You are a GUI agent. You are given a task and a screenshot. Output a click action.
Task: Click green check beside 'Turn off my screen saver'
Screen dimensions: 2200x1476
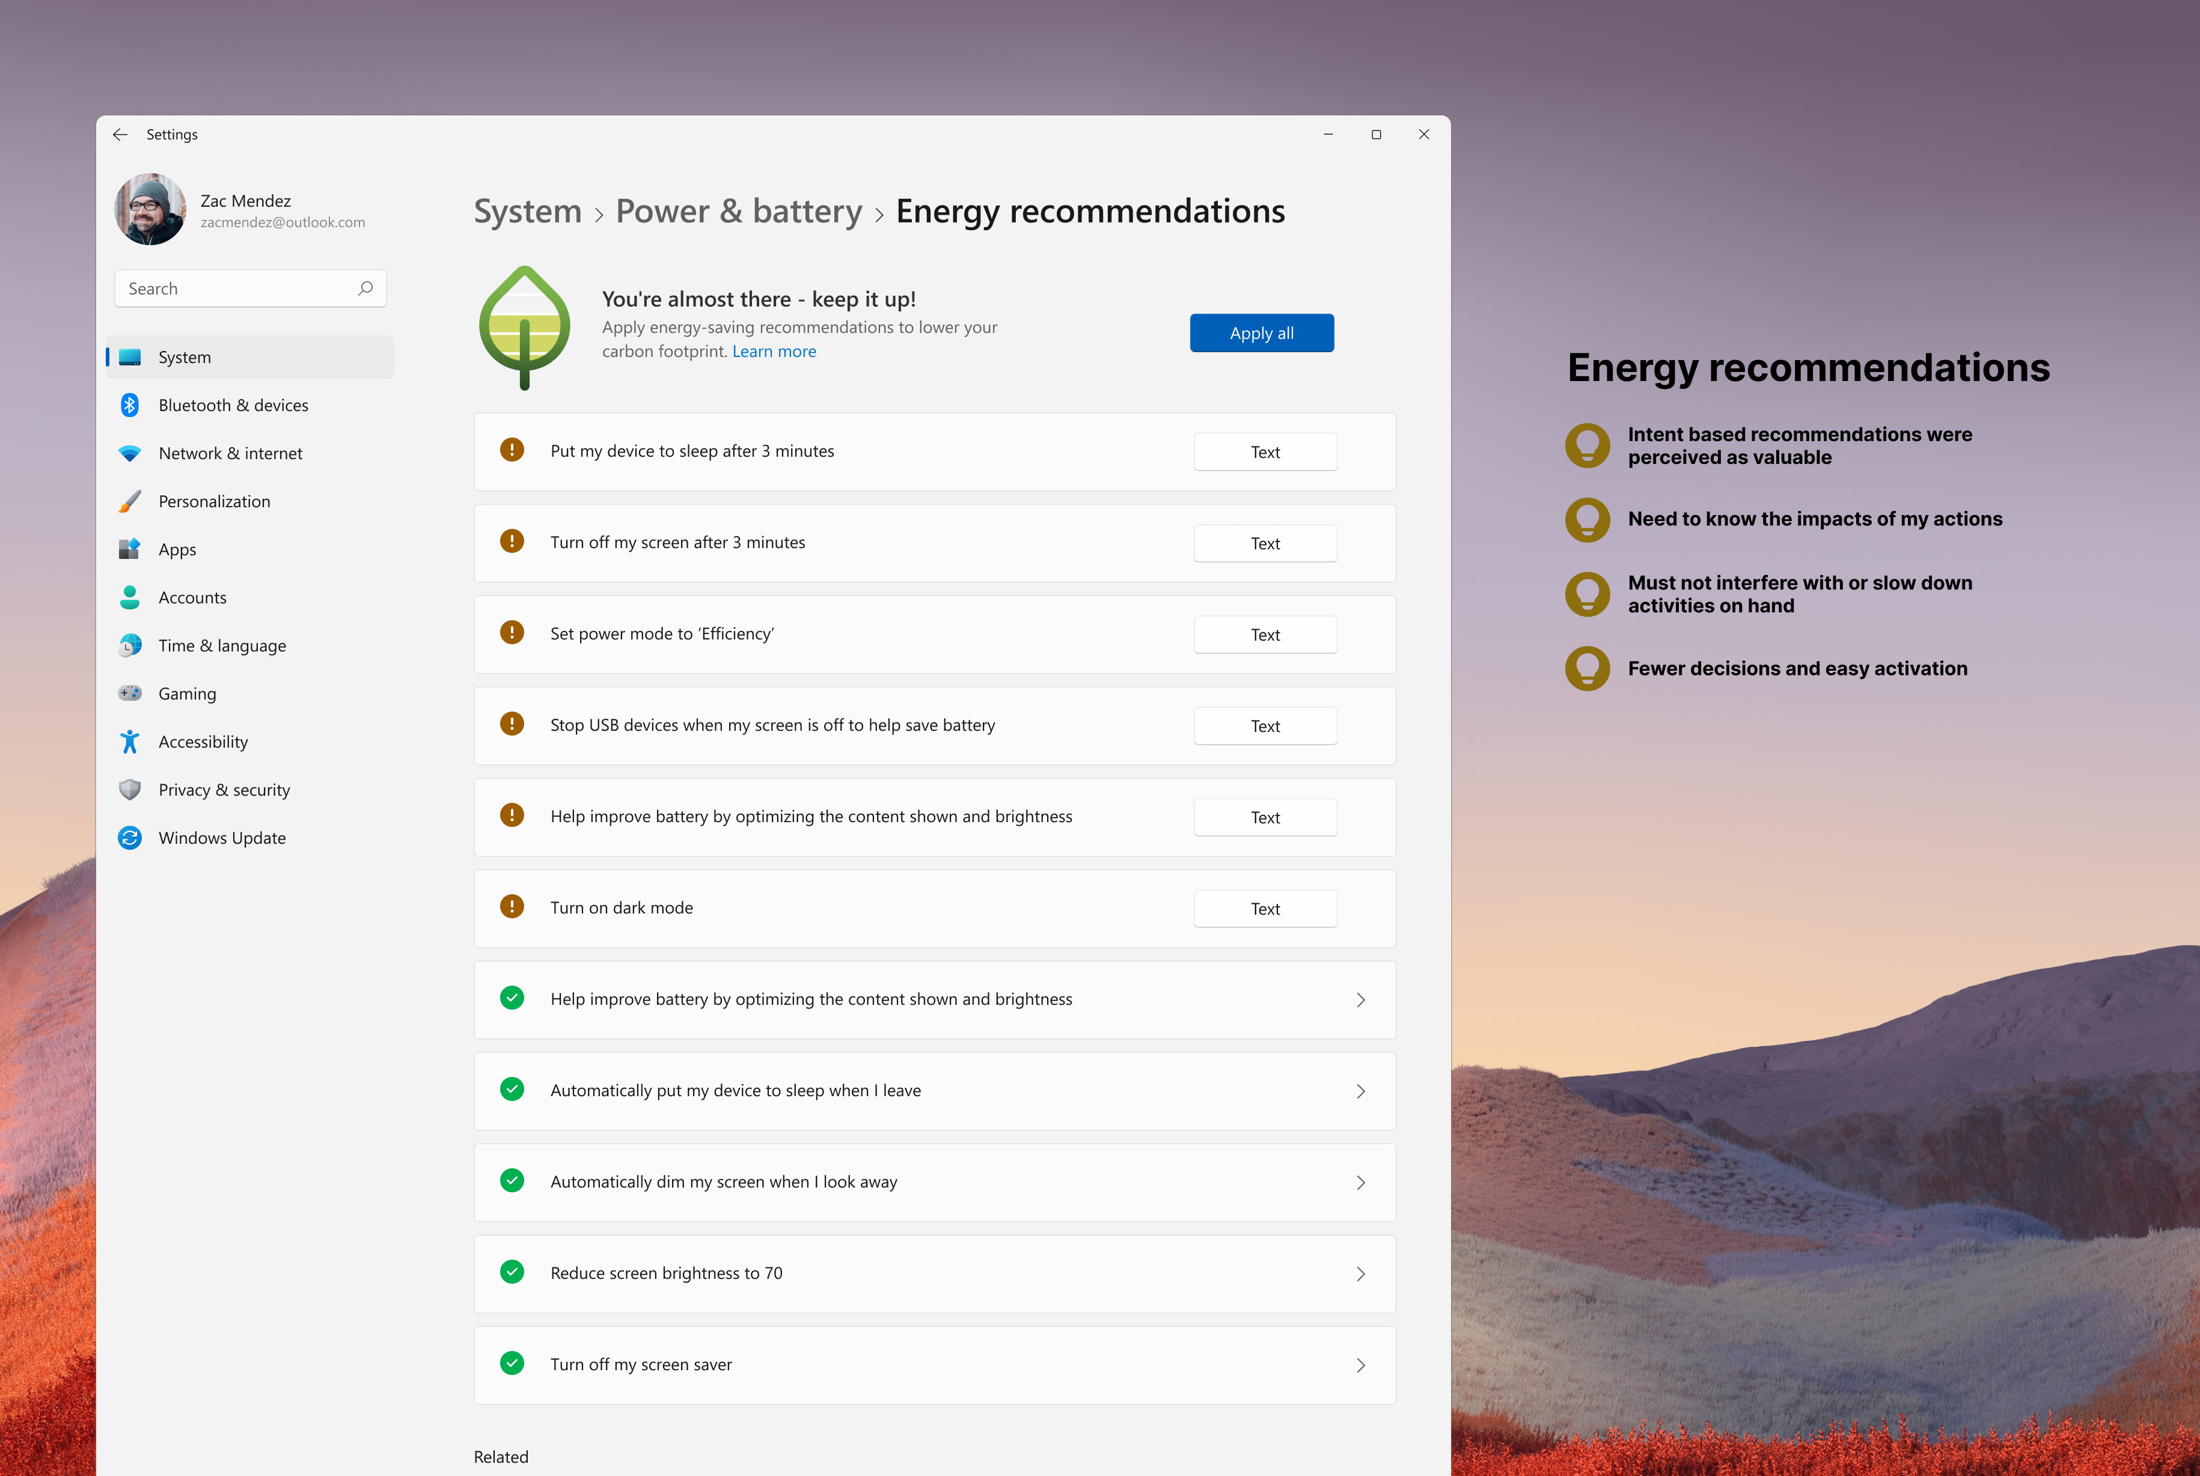point(512,1363)
